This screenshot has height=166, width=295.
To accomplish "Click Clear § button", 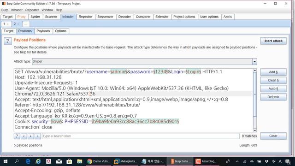I will [273, 80].
